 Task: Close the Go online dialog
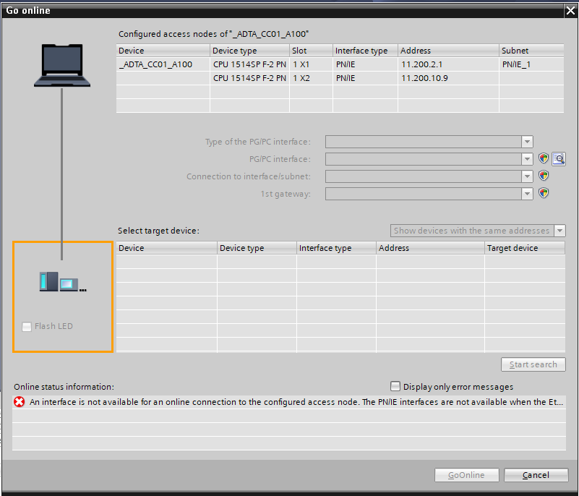tap(569, 10)
